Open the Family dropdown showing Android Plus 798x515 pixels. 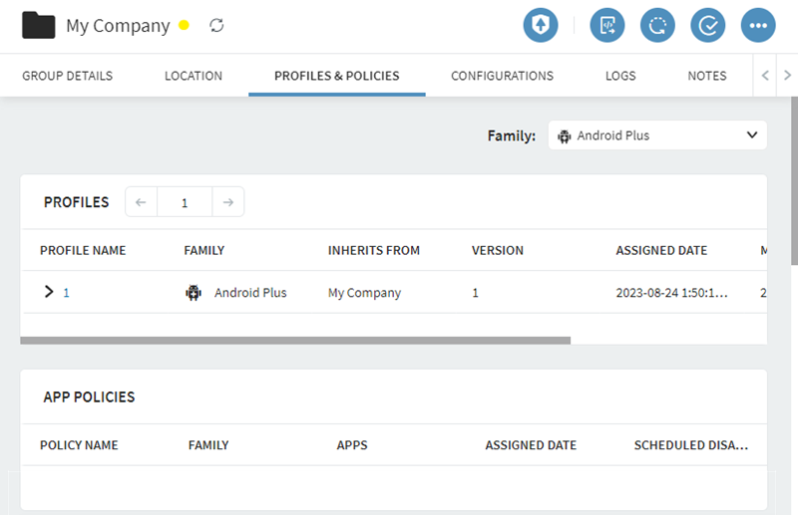pos(657,135)
